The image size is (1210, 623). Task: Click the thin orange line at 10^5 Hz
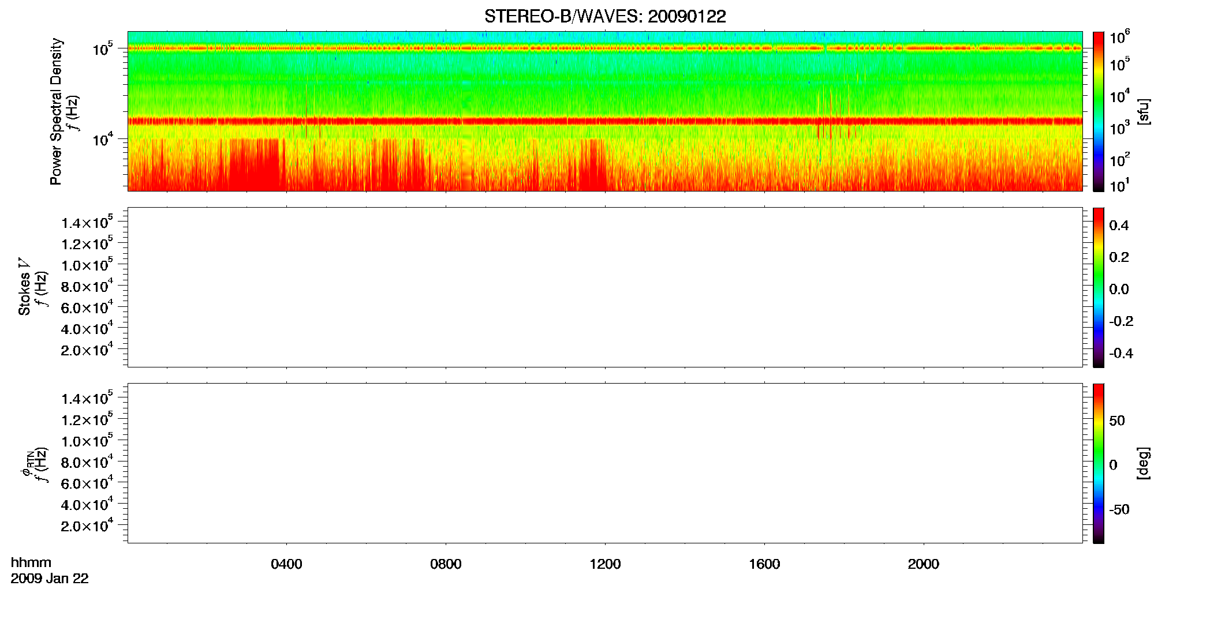pos(605,48)
